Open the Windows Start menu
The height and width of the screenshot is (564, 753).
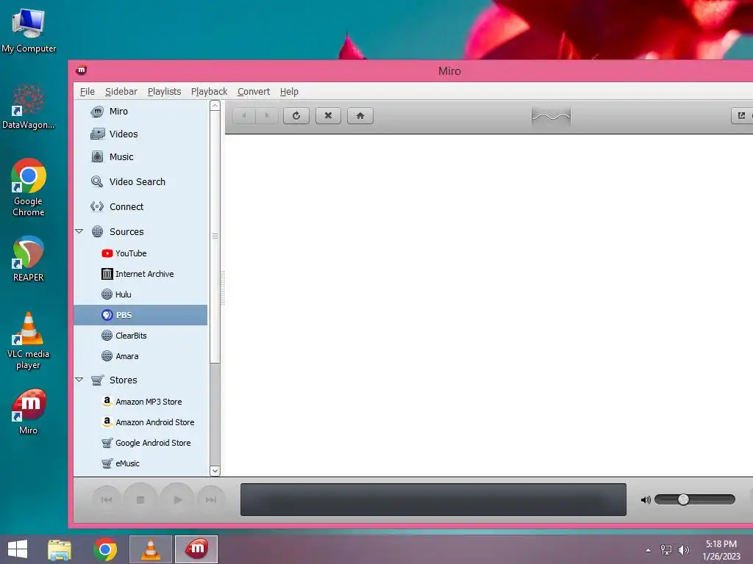[18, 549]
